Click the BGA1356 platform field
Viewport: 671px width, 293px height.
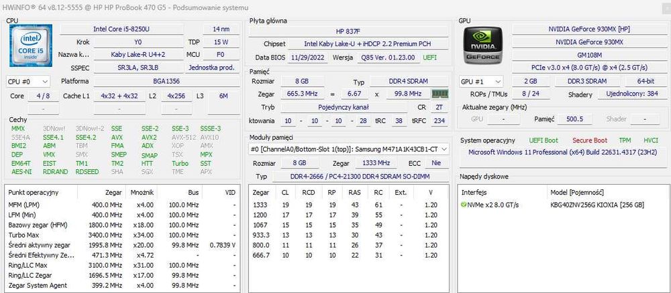(166, 81)
